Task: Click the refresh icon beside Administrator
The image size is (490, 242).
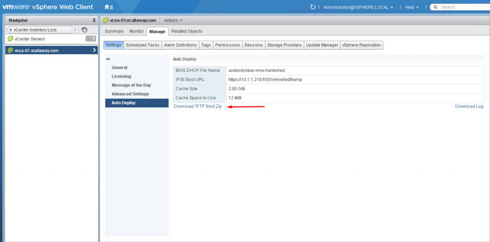Action: click(x=313, y=7)
